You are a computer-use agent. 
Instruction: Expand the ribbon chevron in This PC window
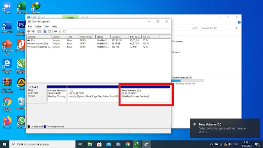235,22
